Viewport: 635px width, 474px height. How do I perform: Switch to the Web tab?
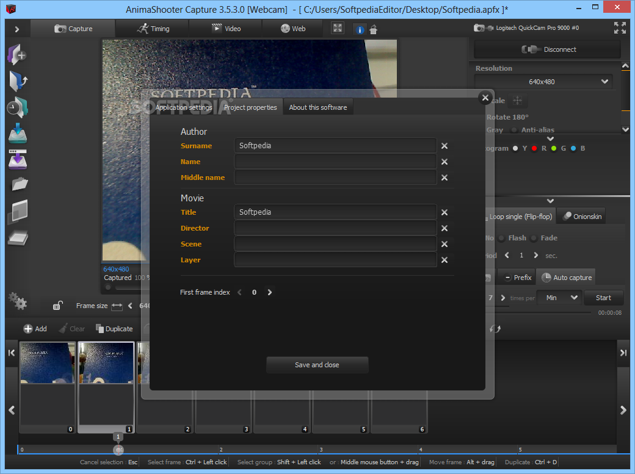(293, 29)
